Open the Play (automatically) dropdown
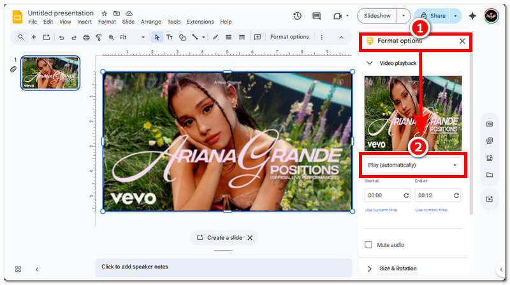The image size is (510, 285). (x=412, y=165)
